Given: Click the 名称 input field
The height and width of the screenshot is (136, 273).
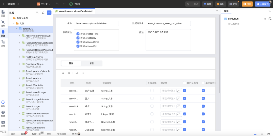Looking at the screenshot, I should click(97, 23).
